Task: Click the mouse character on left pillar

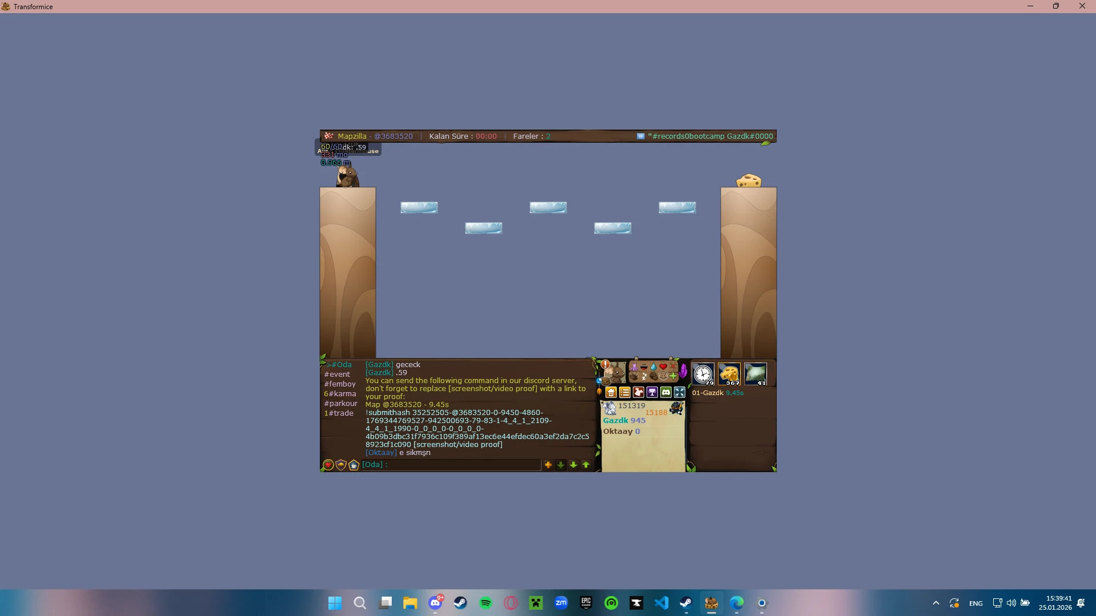Action: (x=347, y=176)
